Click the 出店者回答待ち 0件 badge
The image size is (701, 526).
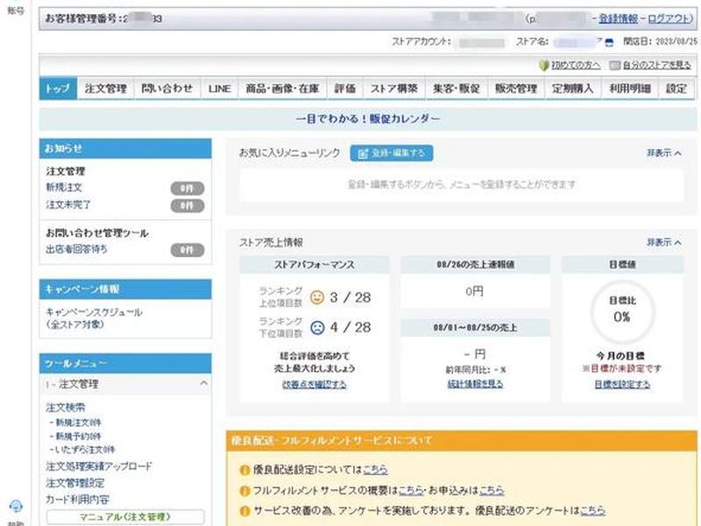pyautogui.click(x=188, y=251)
